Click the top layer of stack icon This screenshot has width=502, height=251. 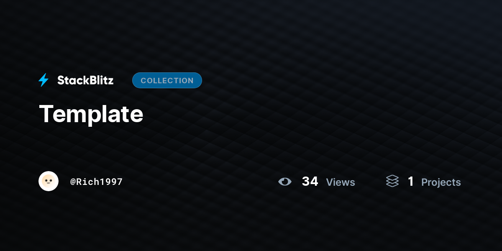392,178
